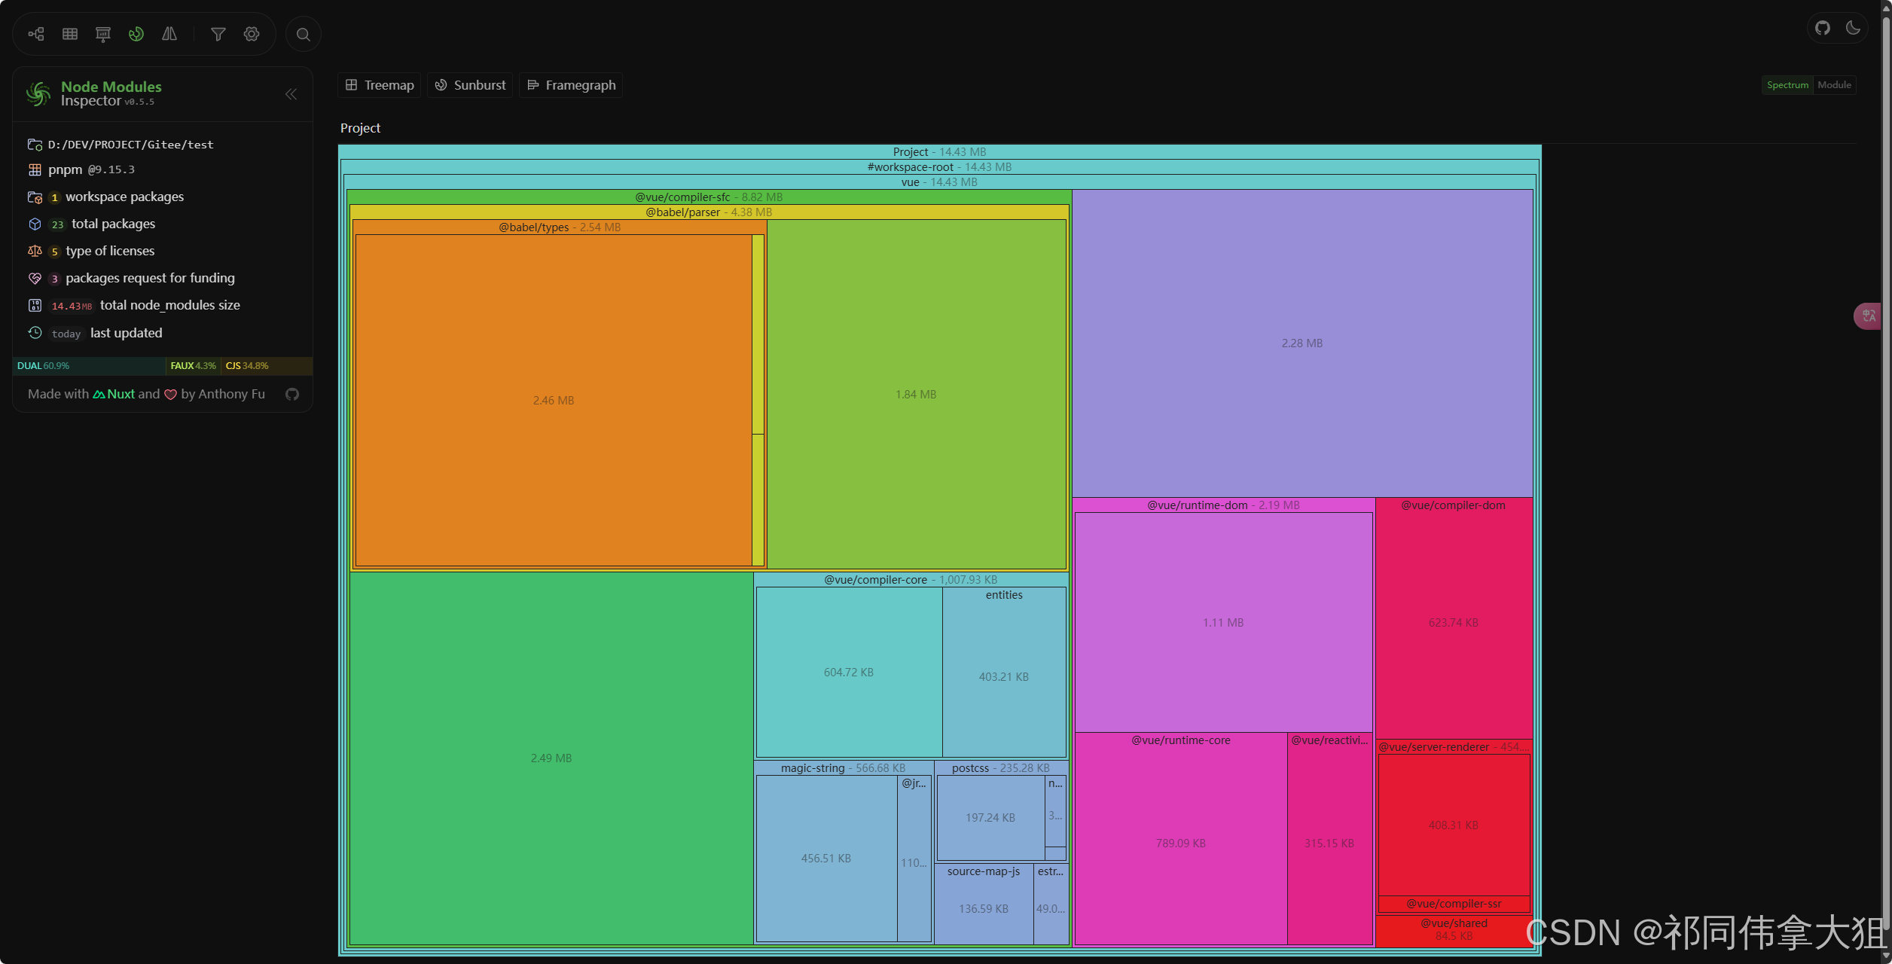The width and height of the screenshot is (1892, 964).
Task: Open the compare view icon
Action: [169, 34]
